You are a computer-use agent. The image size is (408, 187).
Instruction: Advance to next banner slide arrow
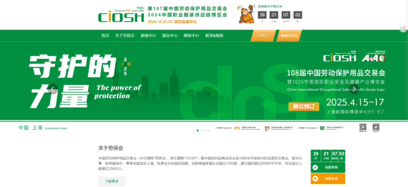pos(354,90)
